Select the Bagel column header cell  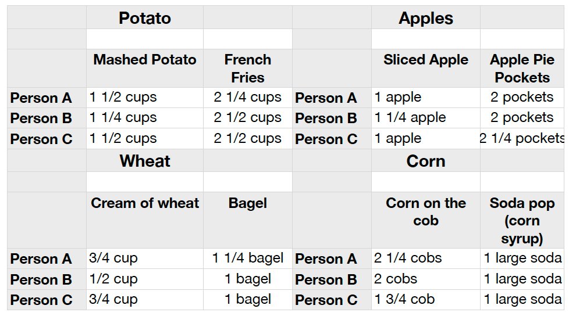pyautogui.click(x=248, y=220)
